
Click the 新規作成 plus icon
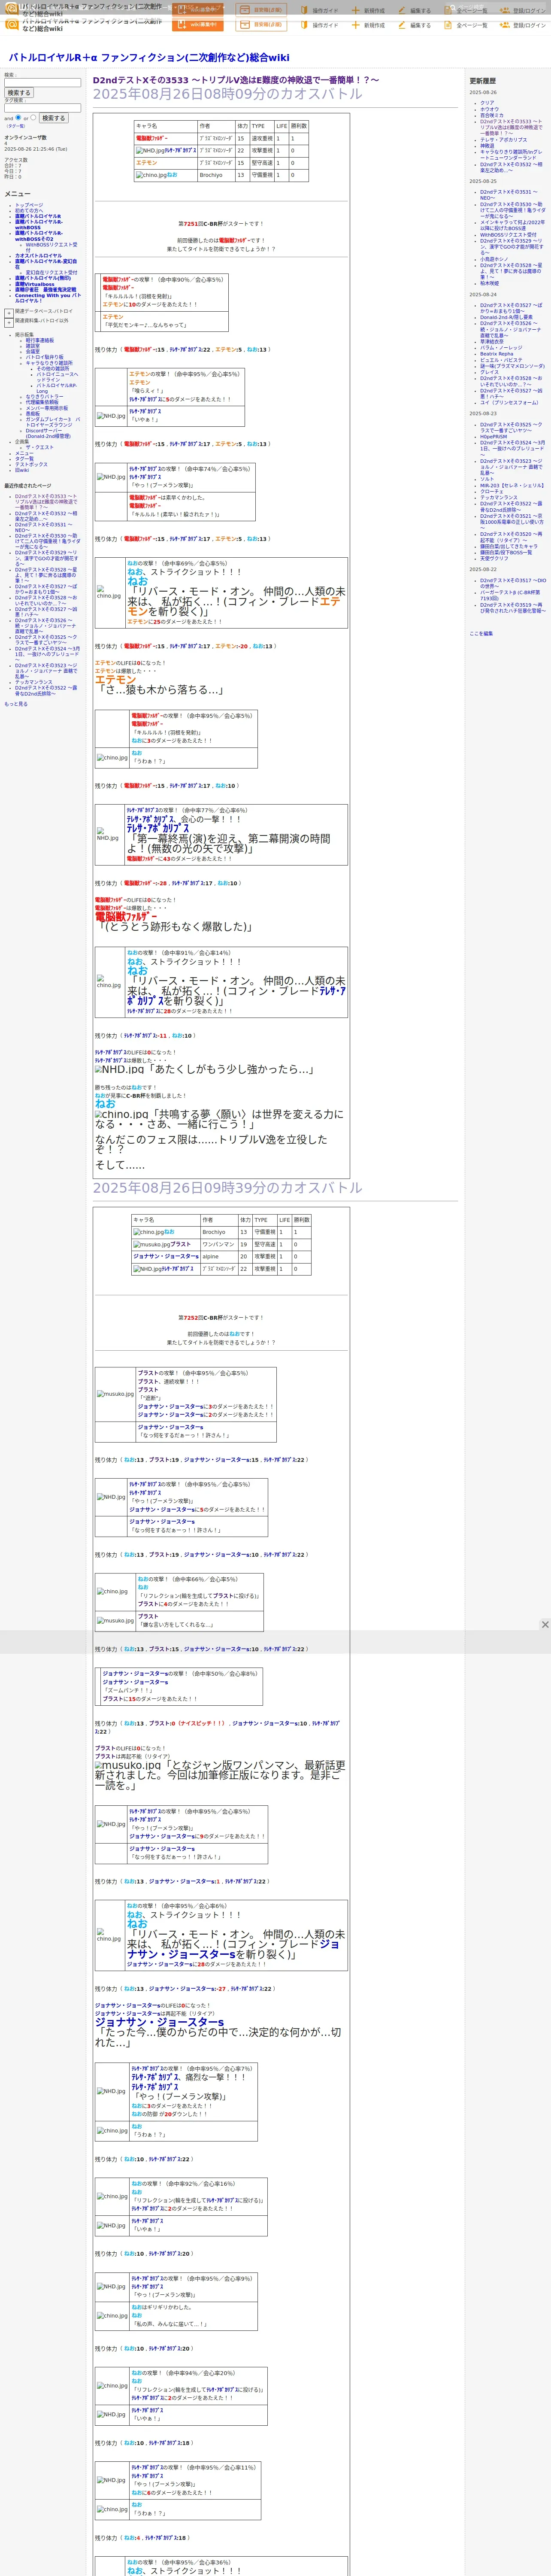point(357,25)
